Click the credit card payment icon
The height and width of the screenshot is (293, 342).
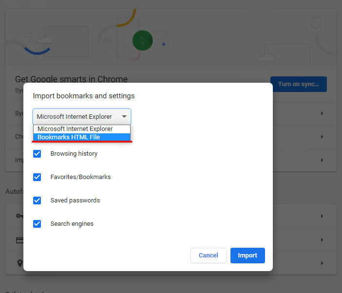pyautogui.click(x=19, y=240)
